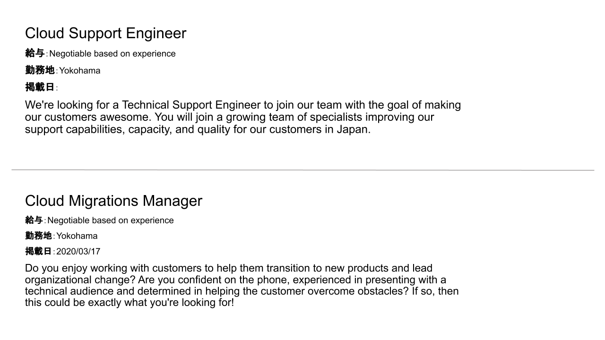Click the posting date 2020/03/17
605x340 pixels.
pos(78,252)
